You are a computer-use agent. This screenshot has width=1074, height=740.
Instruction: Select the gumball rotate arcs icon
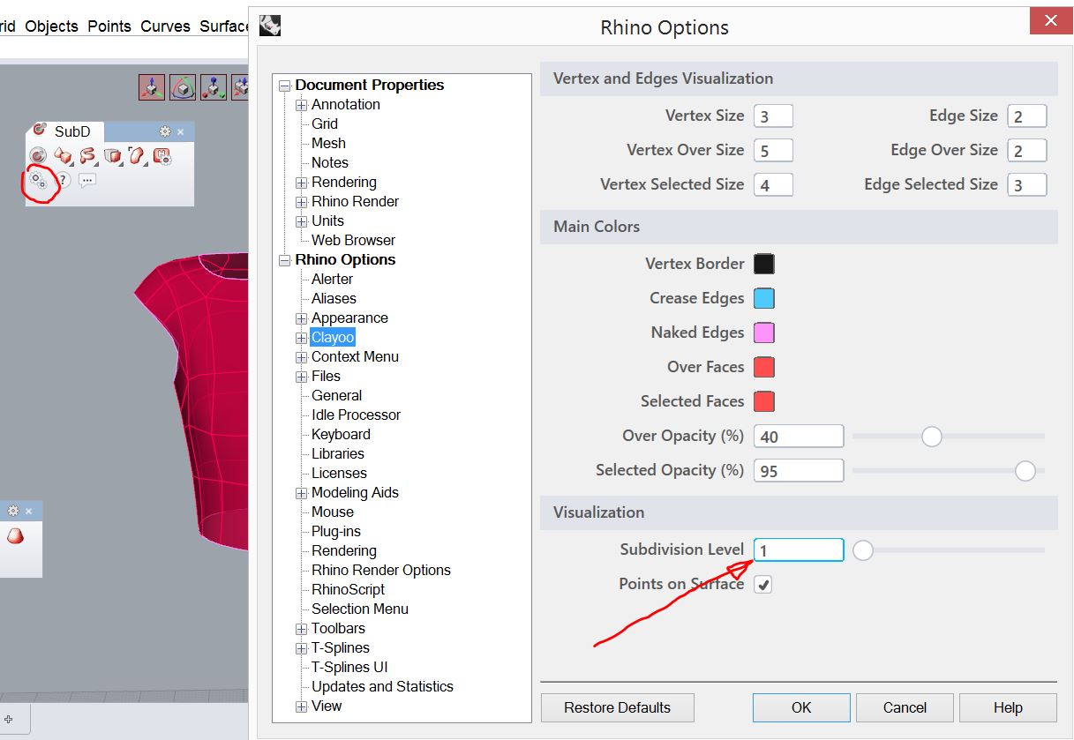point(183,87)
